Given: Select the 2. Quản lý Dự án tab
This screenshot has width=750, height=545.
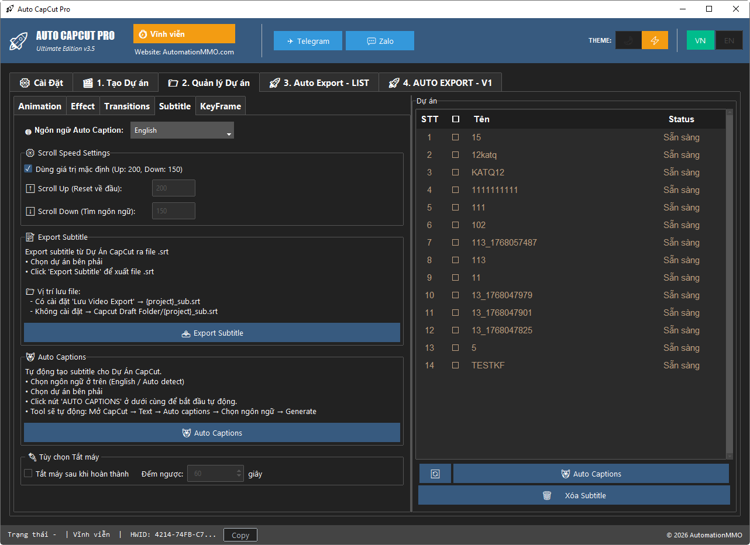Looking at the screenshot, I should coord(209,83).
